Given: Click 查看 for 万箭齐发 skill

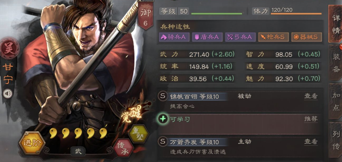Looking at the screenshot, I should [x=311, y=142].
